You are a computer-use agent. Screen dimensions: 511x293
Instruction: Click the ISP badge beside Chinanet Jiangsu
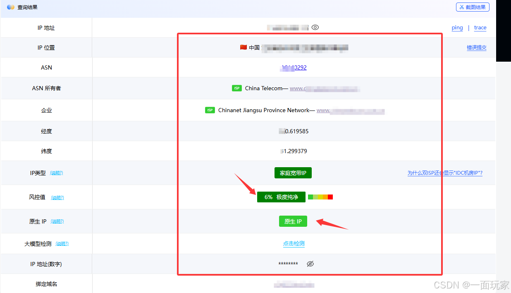tap(210, 110)
